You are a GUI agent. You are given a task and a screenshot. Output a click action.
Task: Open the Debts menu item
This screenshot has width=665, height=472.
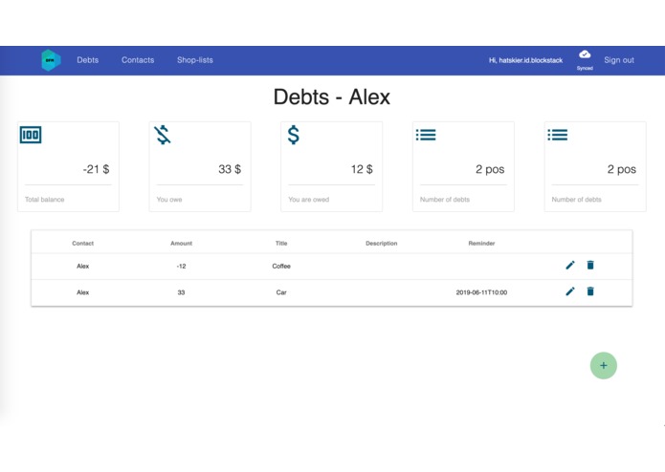tap(88, 60)
